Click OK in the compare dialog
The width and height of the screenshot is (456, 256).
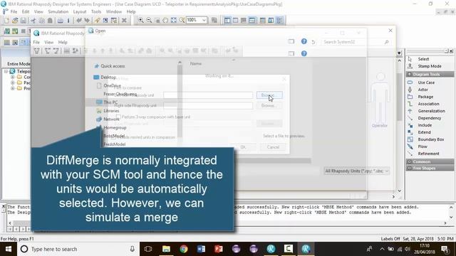[x=243, y=147]
